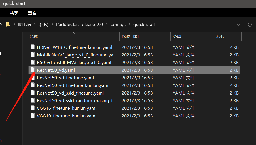Screen dimensions: 256x145
Task: Select file name ResNet50_vd_finetune.yaml
Action: [65, 78]
